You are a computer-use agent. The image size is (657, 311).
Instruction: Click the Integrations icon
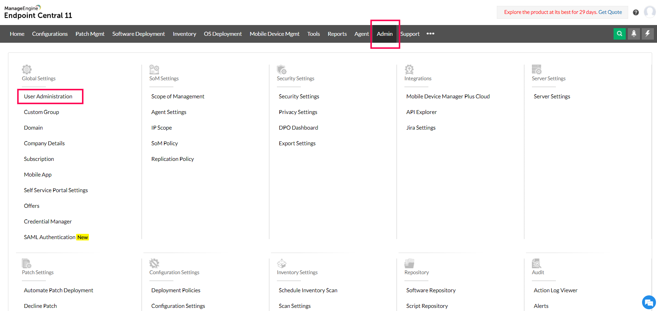[x=409, y=69]
